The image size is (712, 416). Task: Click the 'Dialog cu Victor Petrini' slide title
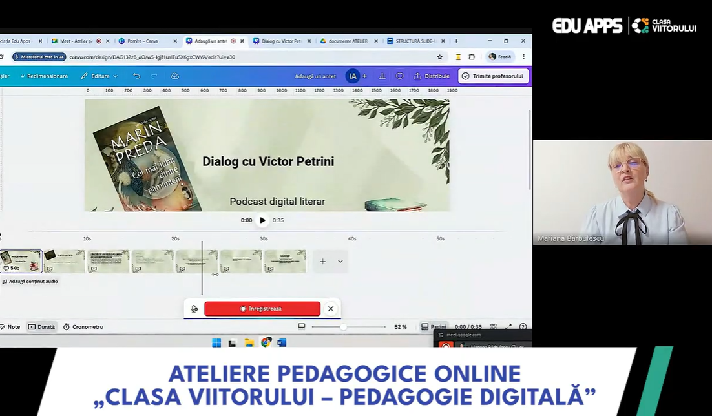click(268, 161)
